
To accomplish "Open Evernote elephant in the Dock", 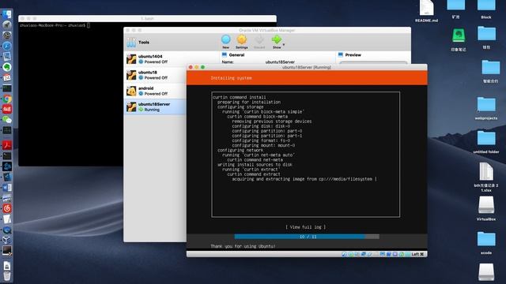I will tap(7, 67).
